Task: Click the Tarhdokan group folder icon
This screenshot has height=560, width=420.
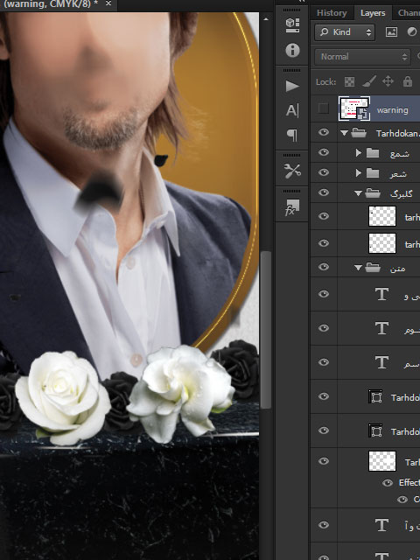Action: click(x=359, y=133)
